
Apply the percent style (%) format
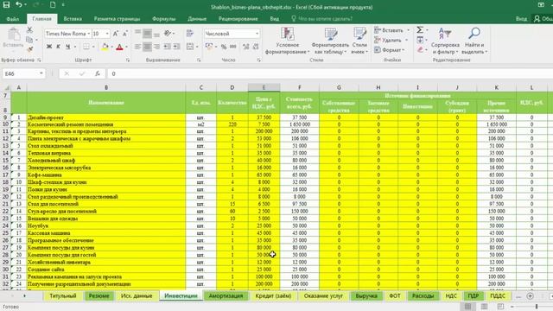[x=224, y=47]
